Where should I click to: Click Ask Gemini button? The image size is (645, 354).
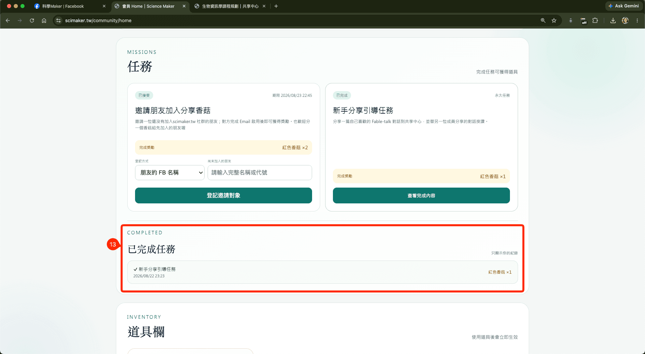pyautogui.click(x=624, y=6)
